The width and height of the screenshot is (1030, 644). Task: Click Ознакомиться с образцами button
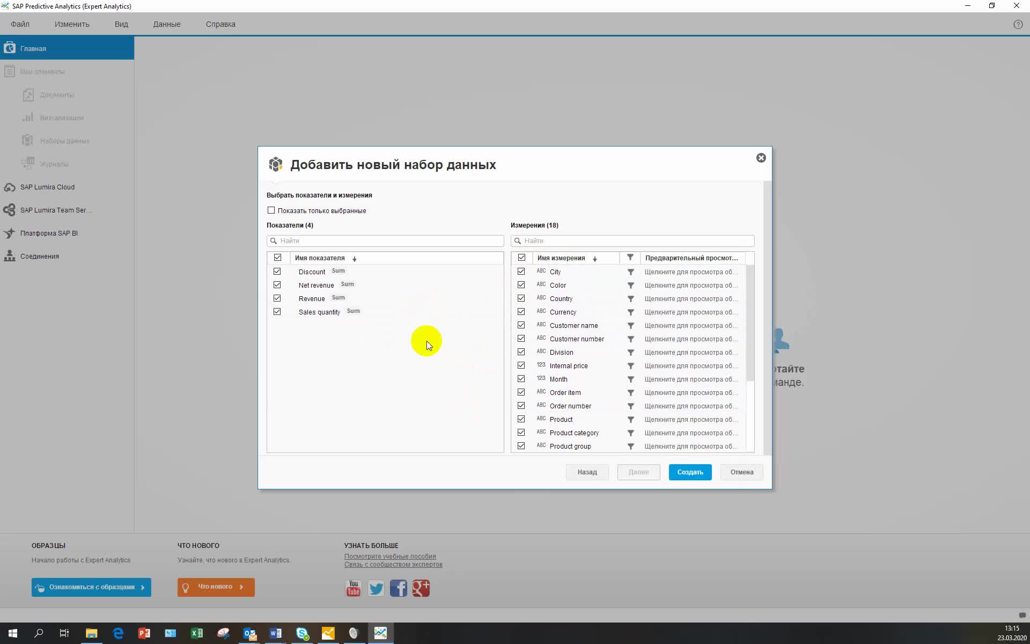tap(91, 587)
